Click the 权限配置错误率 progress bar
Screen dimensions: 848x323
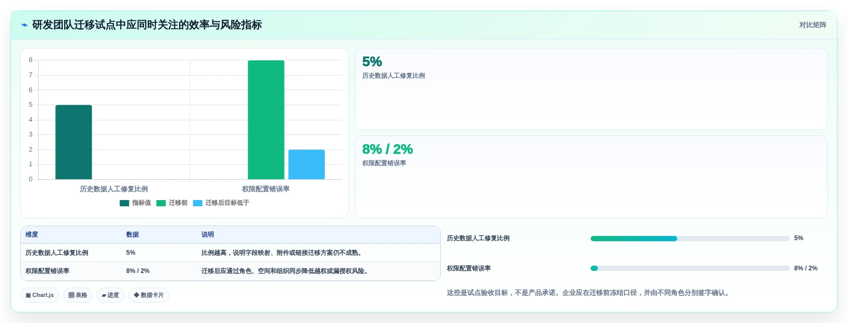tap(690, 268)
